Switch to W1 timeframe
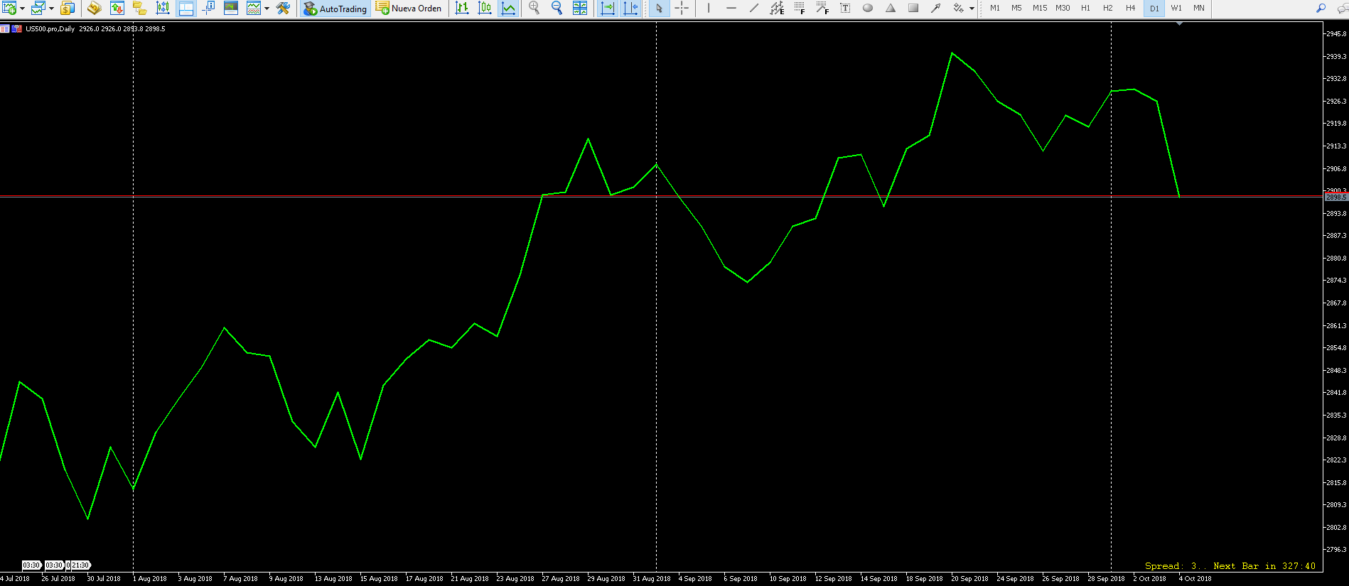This screenshot has height=586, width=1349. click(1176, 9)
